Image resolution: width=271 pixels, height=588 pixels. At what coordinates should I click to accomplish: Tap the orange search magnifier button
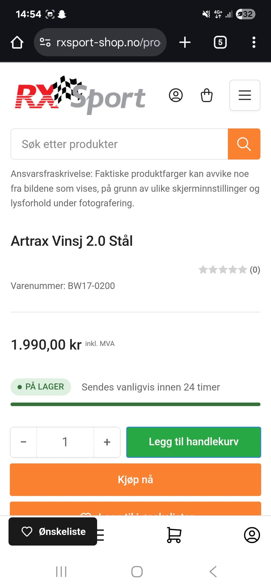pyautogui.click(x=244, y=144)
